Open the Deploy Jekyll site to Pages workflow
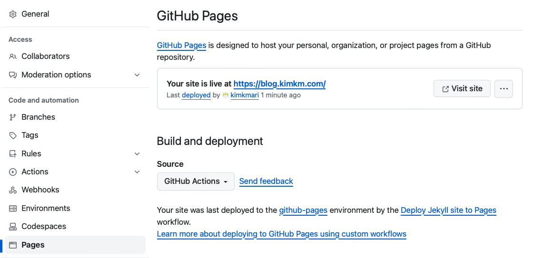 coord(448,210)
